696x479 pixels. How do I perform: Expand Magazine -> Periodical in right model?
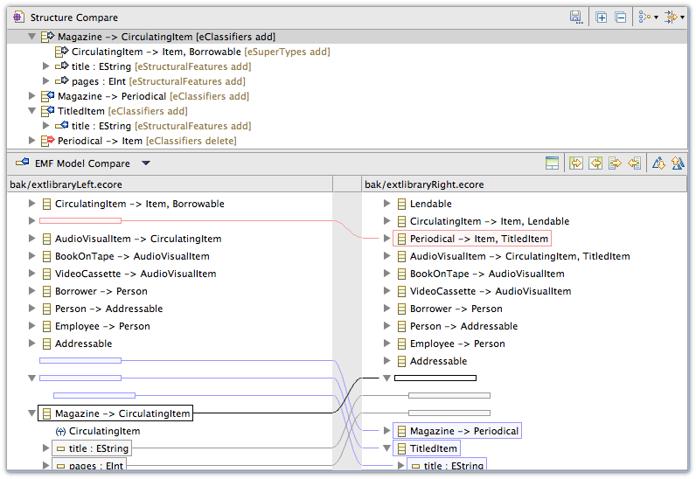pyautogui.click(x=386, y=430)
